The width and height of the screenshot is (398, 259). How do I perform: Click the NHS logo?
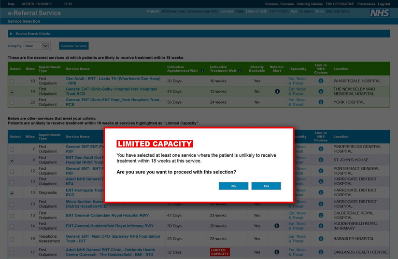coord(380,13)
